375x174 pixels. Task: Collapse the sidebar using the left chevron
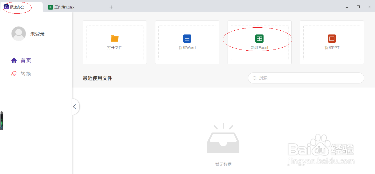75,107
